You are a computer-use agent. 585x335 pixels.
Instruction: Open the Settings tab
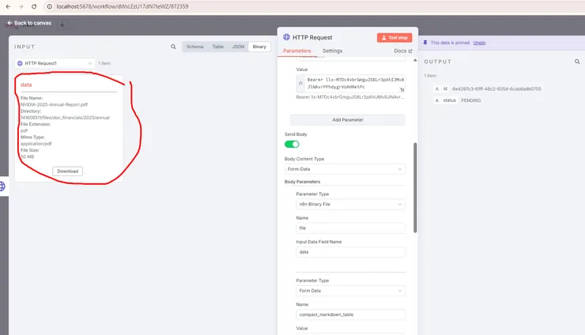[332, 51]
